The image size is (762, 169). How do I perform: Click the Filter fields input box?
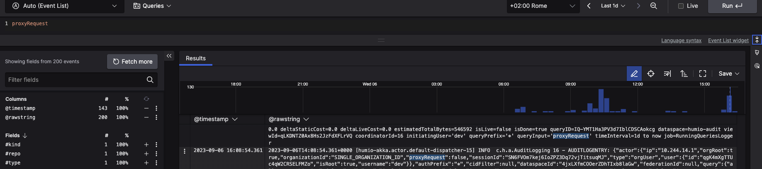(x=75, y=80)
